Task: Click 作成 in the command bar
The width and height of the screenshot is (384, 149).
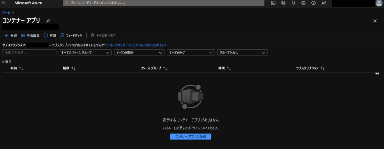Action: [11, 36]
